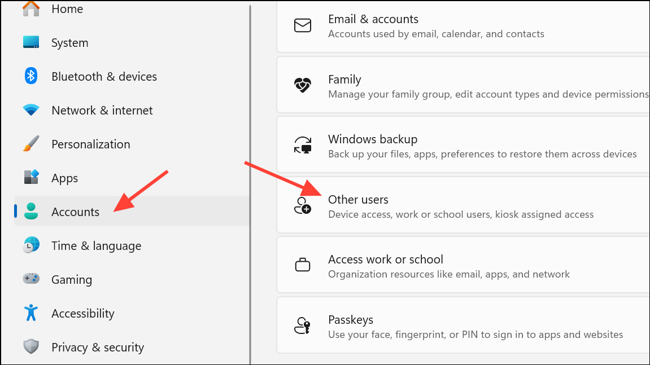Click the Privacy & security shield icon
This screenshot has height=365, width=650.
point(31,347)
